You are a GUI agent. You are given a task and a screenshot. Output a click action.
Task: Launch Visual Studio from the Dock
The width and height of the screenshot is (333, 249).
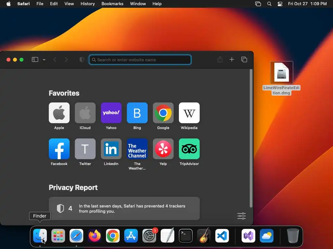point(248,236)
